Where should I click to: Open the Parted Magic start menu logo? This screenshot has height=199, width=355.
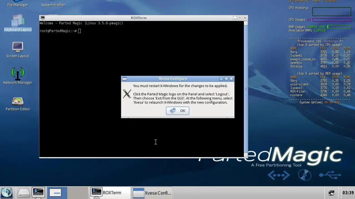pyautogui.click(x=7, y=193)
